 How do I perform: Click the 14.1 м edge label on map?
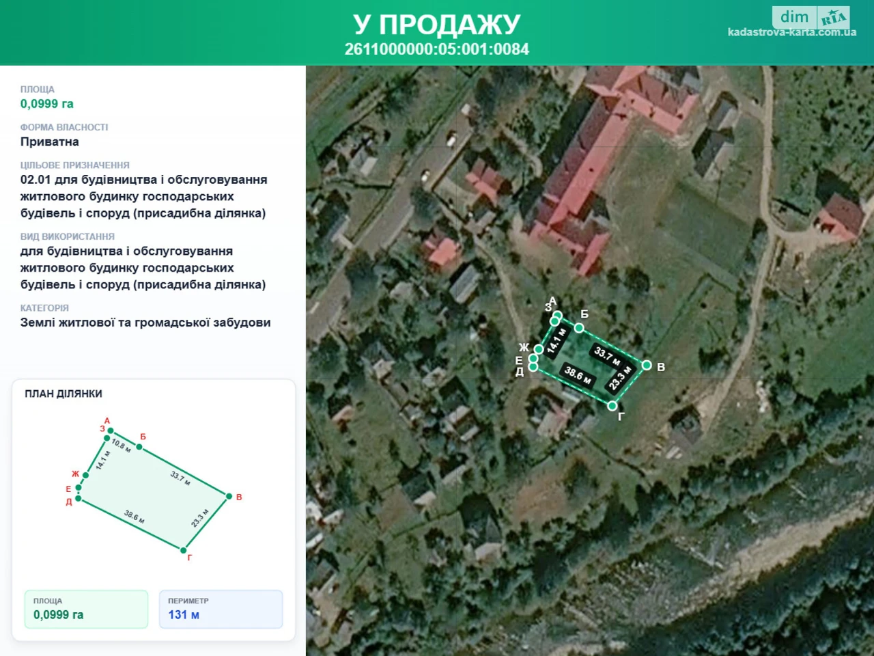(x=557, y=340)
